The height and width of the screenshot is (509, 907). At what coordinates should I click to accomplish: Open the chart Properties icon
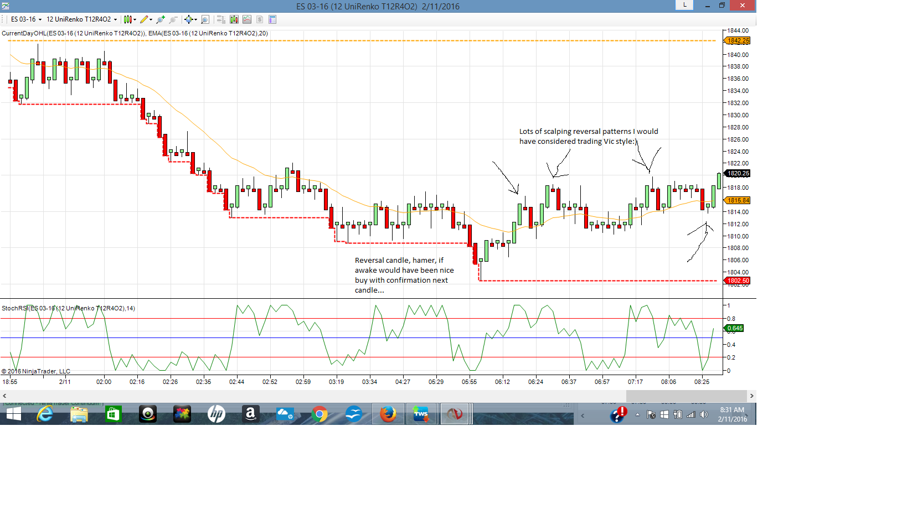click(x=272, y=19)
